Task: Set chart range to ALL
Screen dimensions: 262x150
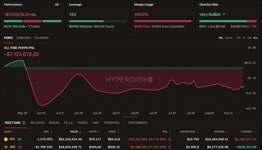Action: point(255,38)
